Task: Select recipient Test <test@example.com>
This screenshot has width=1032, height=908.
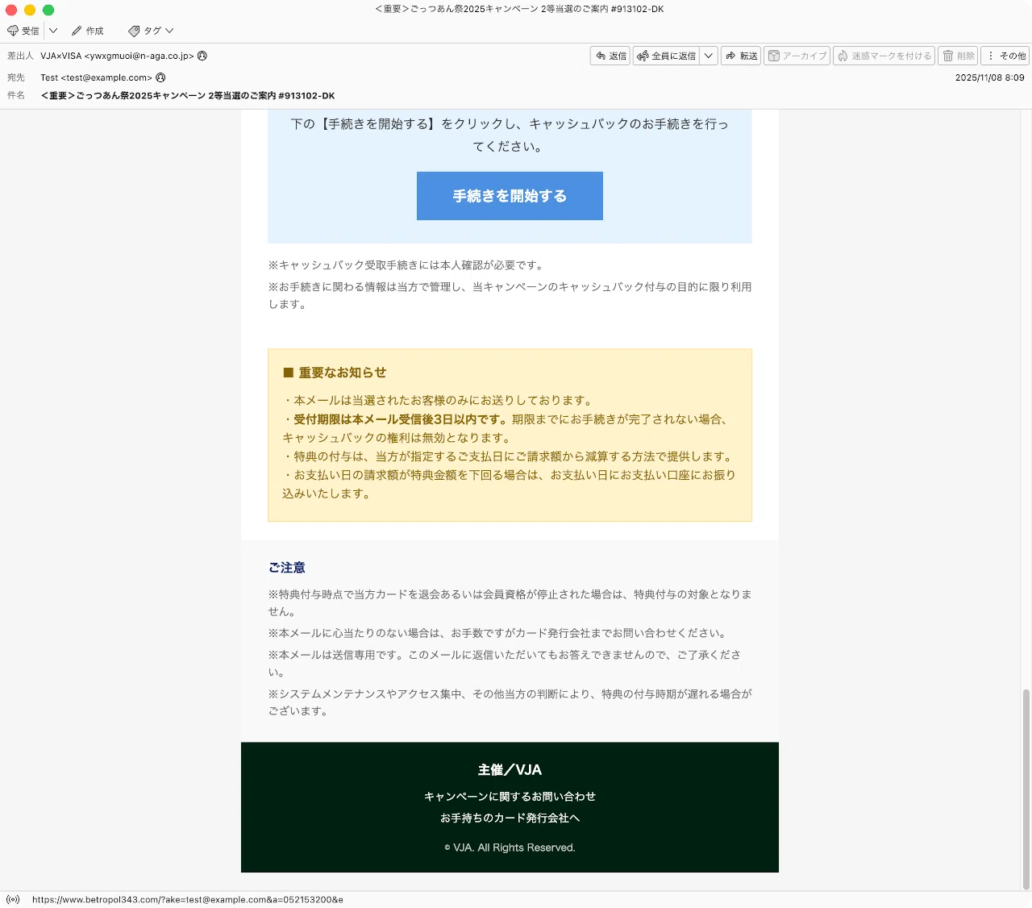Action: point(96,77)
